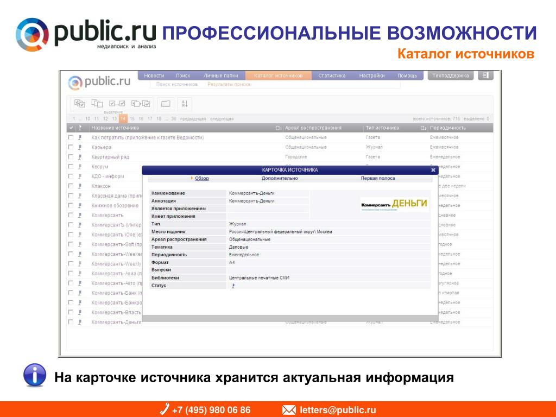Click the envelope icon in the orange footer

coord(289,410)
